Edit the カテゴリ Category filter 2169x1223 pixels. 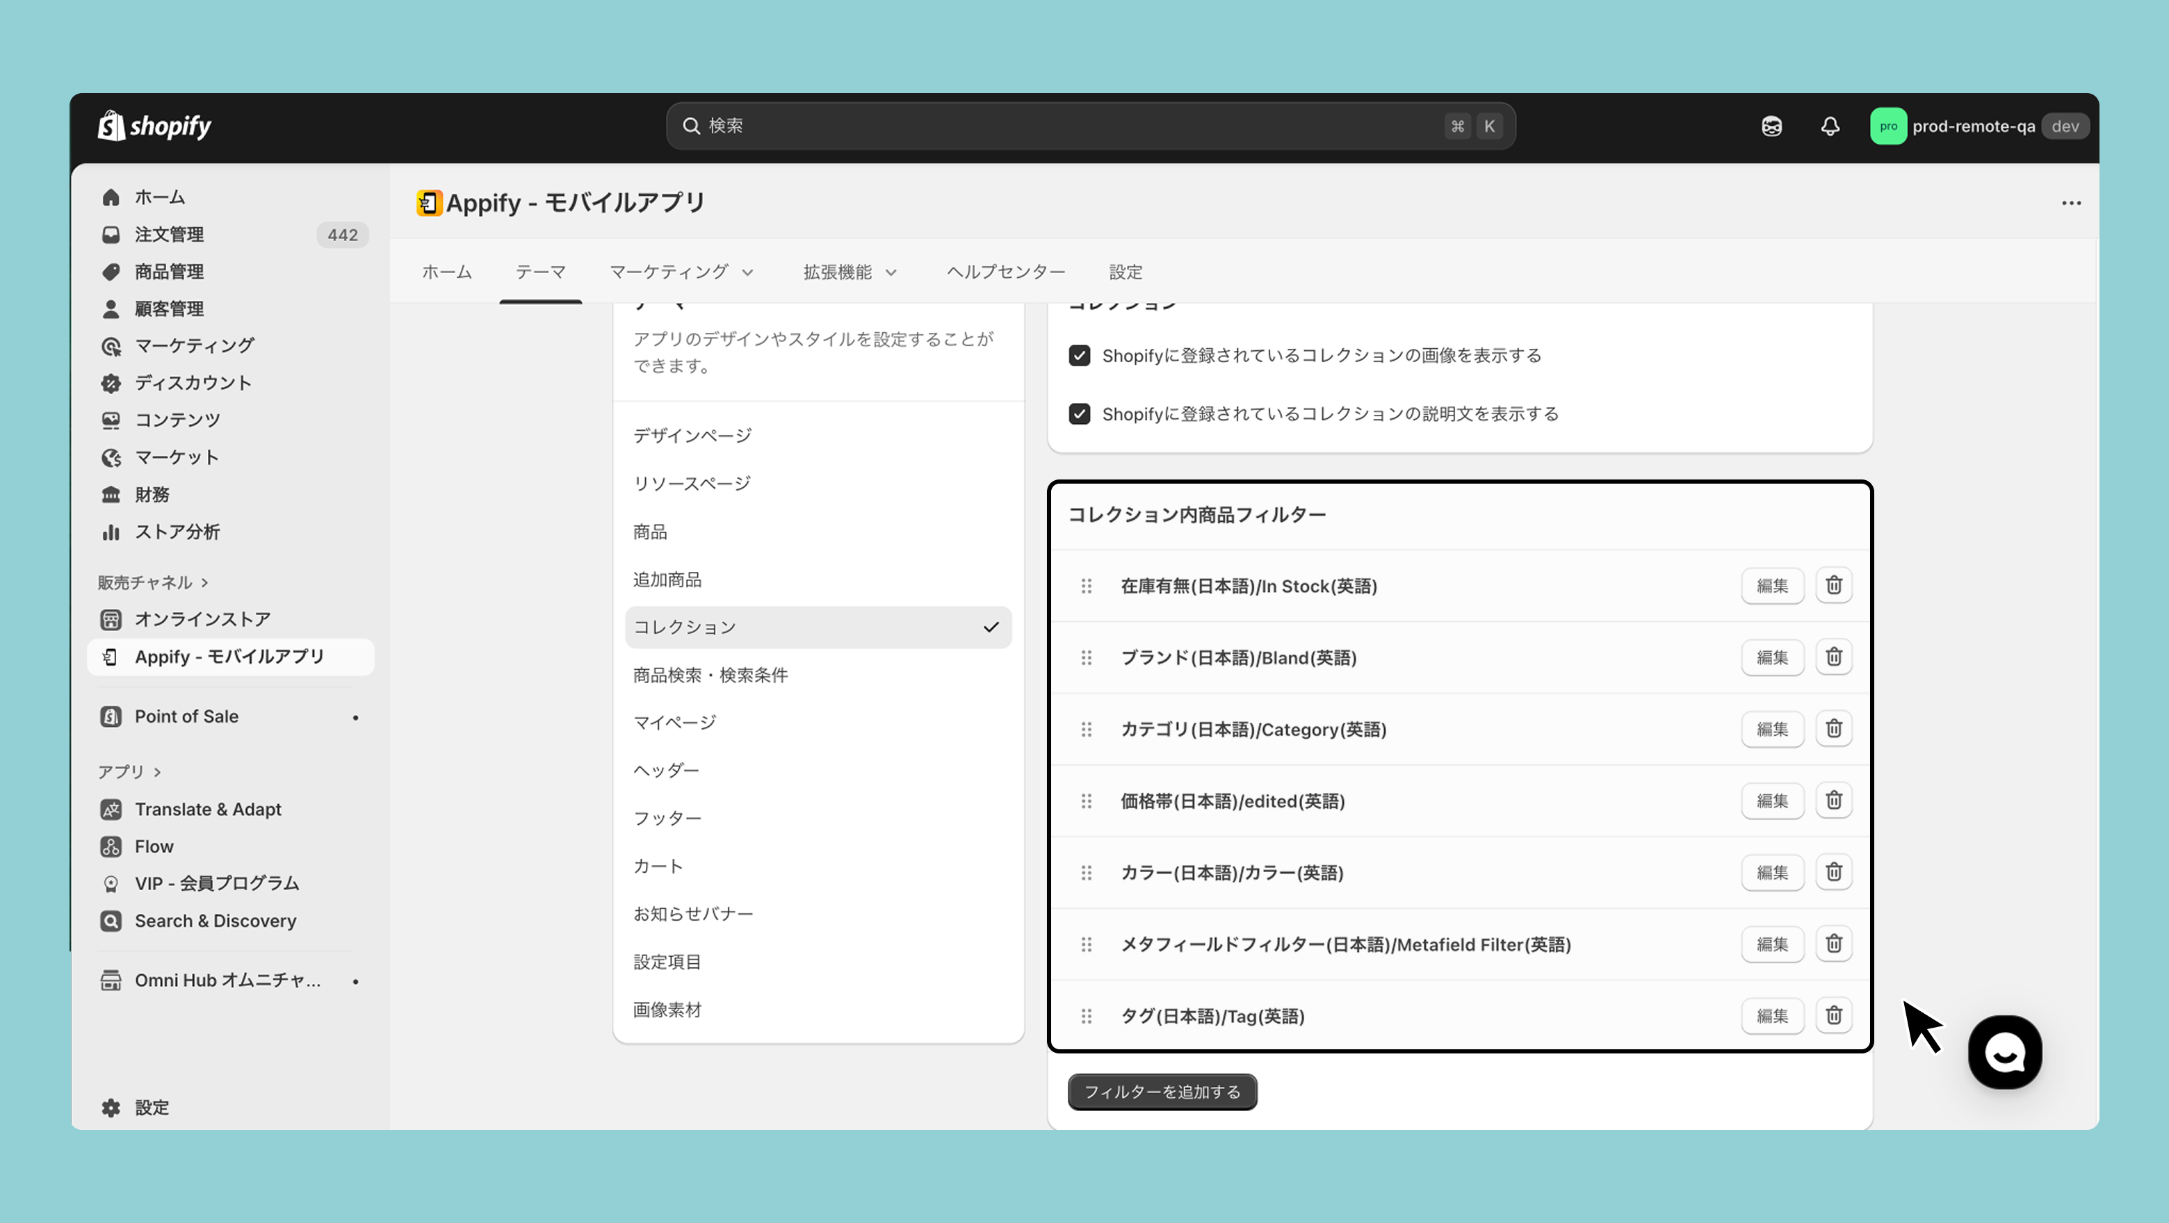point(1771,729)
